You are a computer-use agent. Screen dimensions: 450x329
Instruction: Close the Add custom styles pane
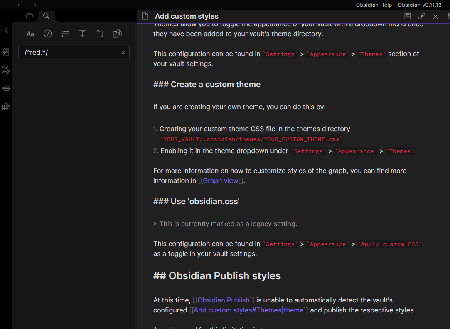[435, 16]
